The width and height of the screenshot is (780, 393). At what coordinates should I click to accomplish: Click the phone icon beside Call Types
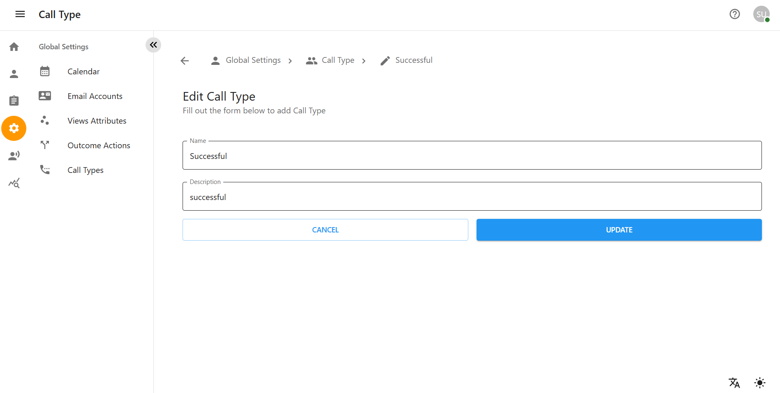pyautogui.click(x=45, y=170)
